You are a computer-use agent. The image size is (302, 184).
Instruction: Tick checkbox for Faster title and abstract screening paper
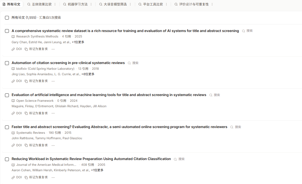tap(7, 127)
